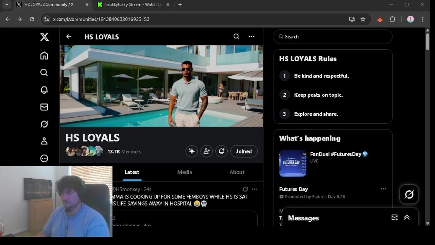Click the Messages drawer title
Viewport: 435px width, 245px height.
[303, 218]
